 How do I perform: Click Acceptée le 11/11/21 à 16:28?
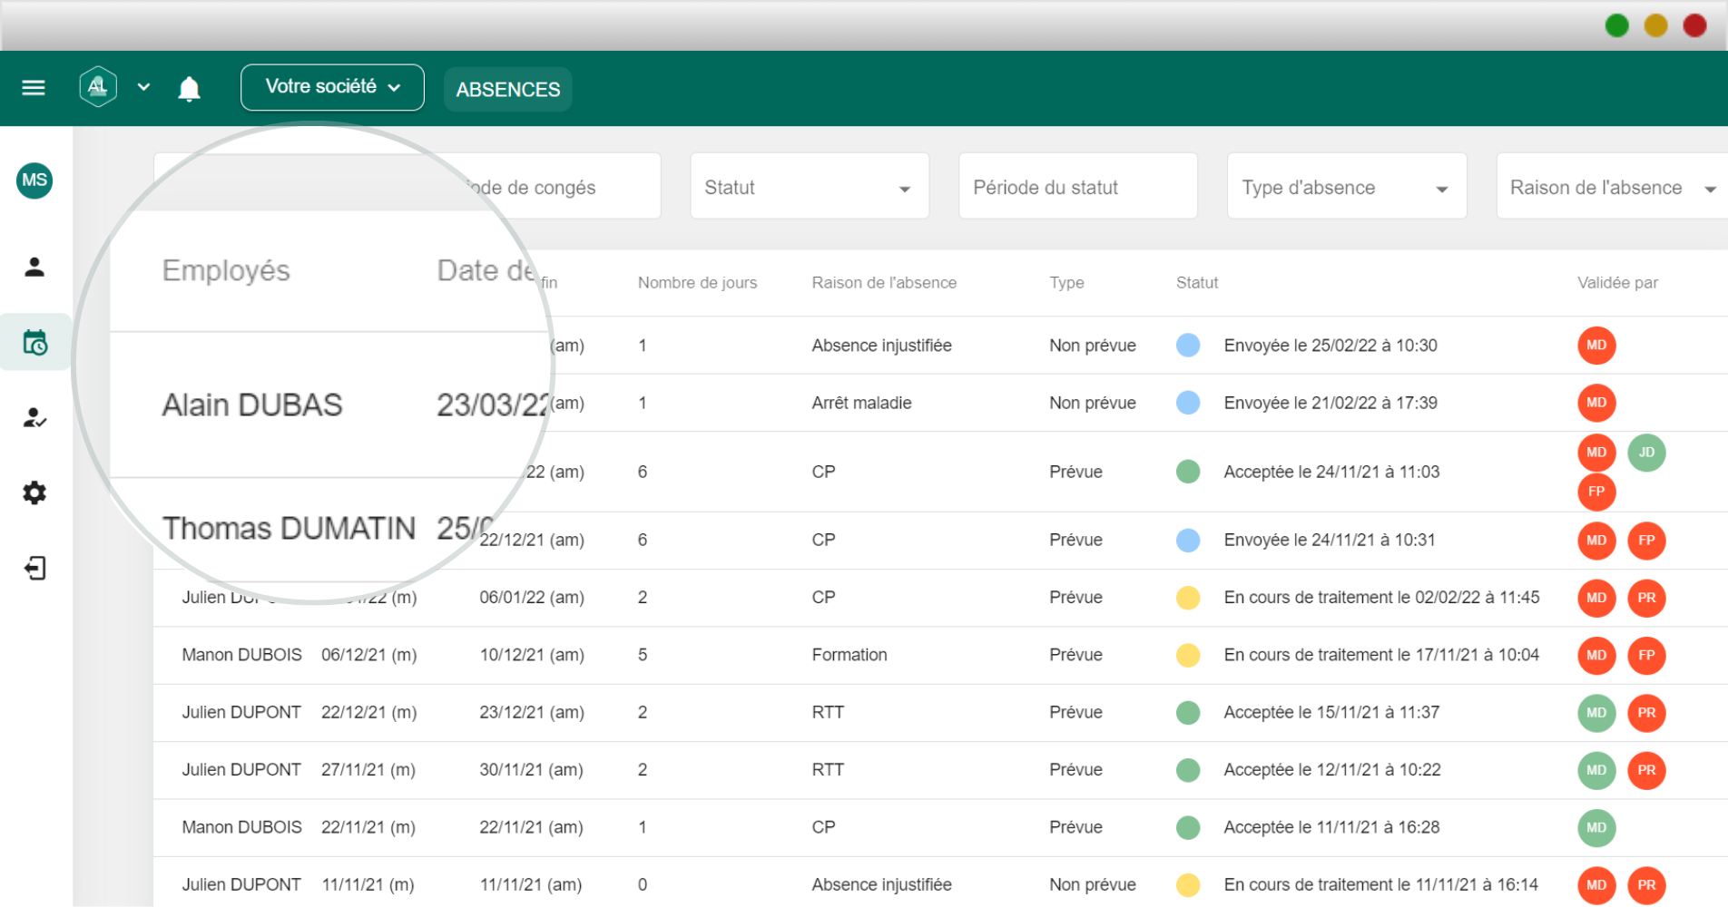1331,827
